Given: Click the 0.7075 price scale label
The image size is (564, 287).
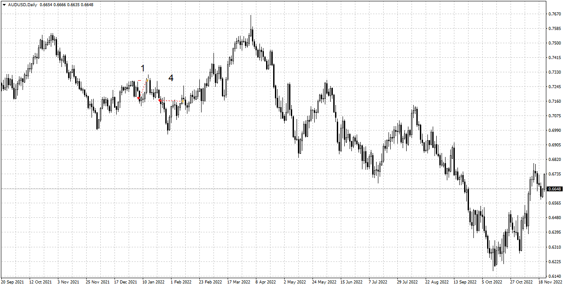Looking at the screenshot, I should 555,116.
